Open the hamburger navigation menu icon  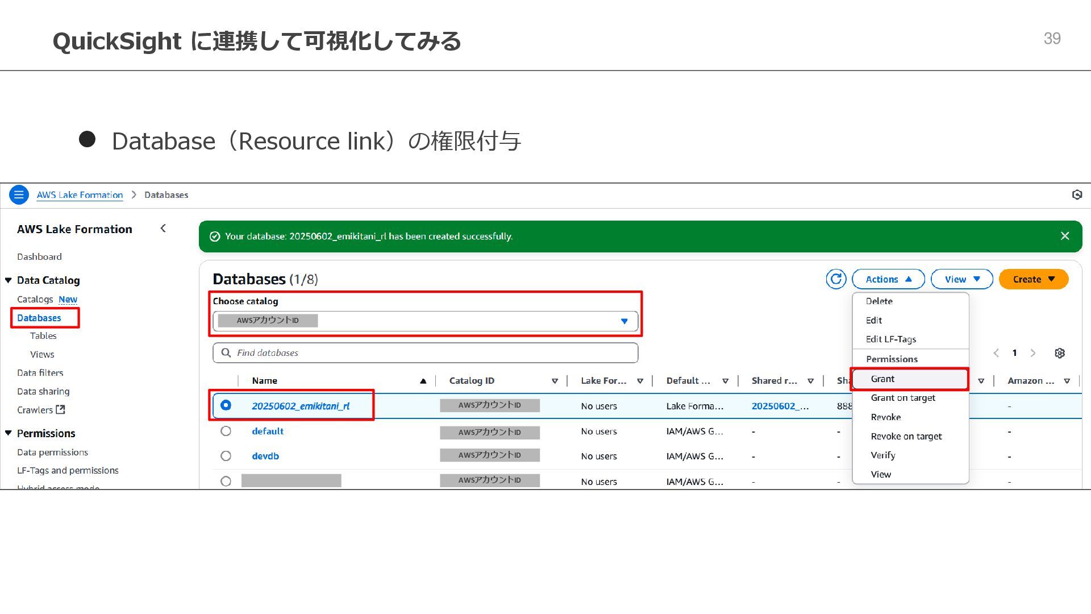19,195
